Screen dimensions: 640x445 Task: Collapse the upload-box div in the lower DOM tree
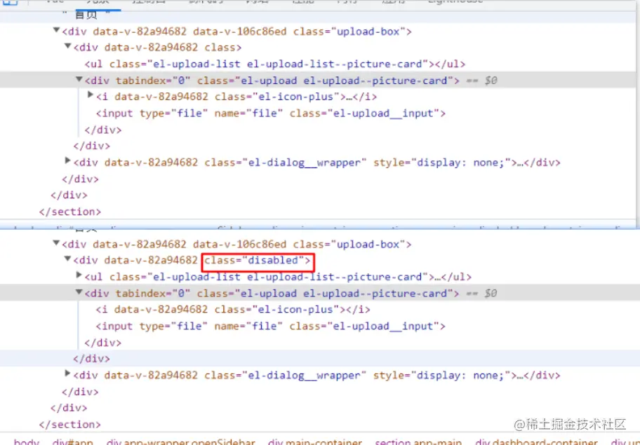point(56,243)
